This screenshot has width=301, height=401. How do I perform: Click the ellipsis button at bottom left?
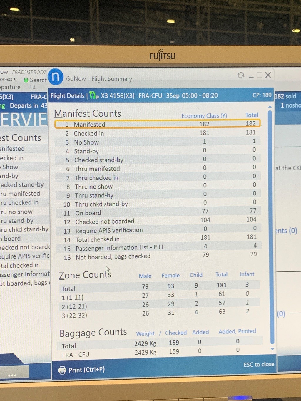click(x=12, y=375)
